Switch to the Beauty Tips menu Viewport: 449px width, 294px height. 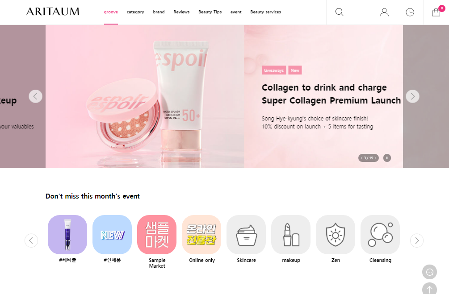coord(210,12)
